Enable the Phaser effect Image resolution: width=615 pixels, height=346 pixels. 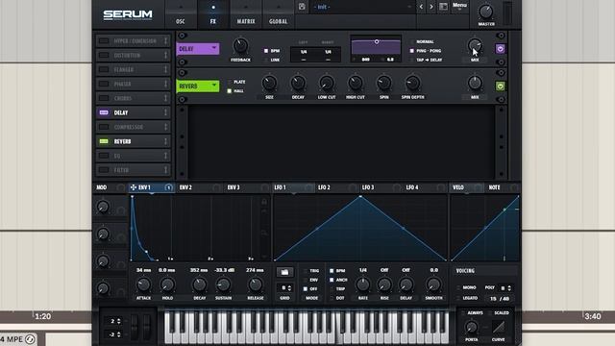104,84
